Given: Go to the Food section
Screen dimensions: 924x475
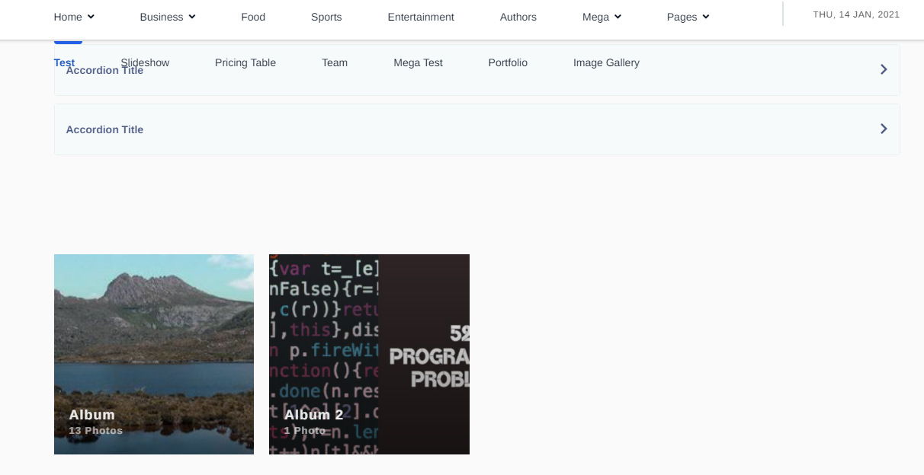Looking at the screenshot, I should [253, 17].
